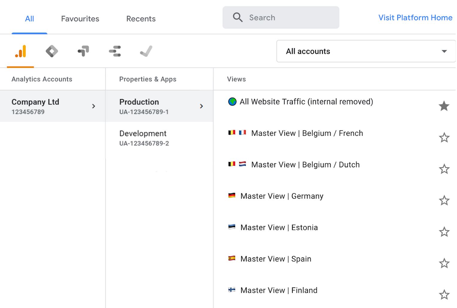Open the Recents tab
The height and width of the screenshot is (308, 457).
click(141, 19)
